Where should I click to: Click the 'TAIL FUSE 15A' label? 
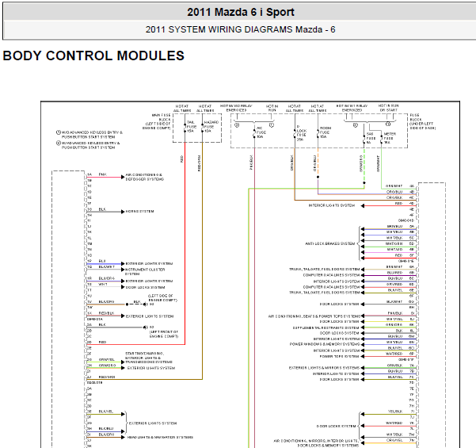191,126
